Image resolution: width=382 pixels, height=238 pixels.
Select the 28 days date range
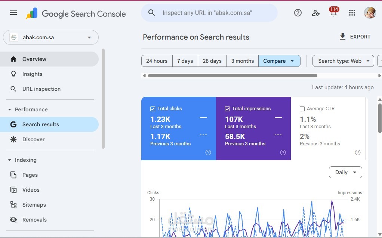212,61
